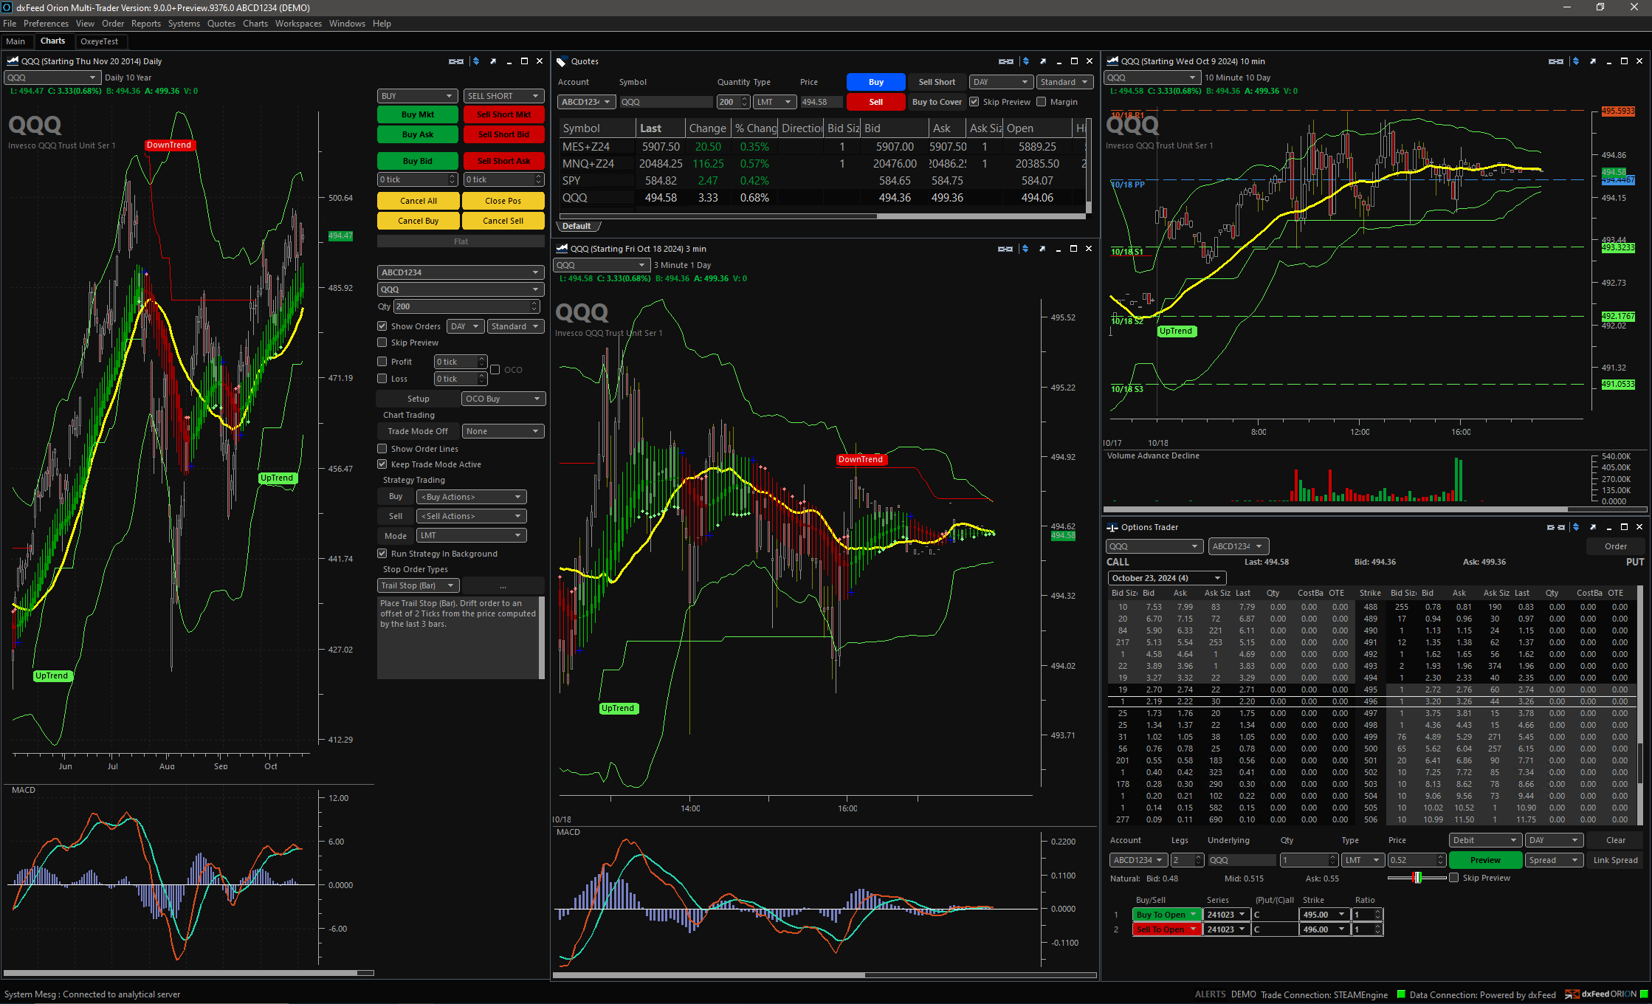This screenshot has width=1652, height=1004.
Task: Open the Workspaces menu
Action: click(x=298, y=24)
